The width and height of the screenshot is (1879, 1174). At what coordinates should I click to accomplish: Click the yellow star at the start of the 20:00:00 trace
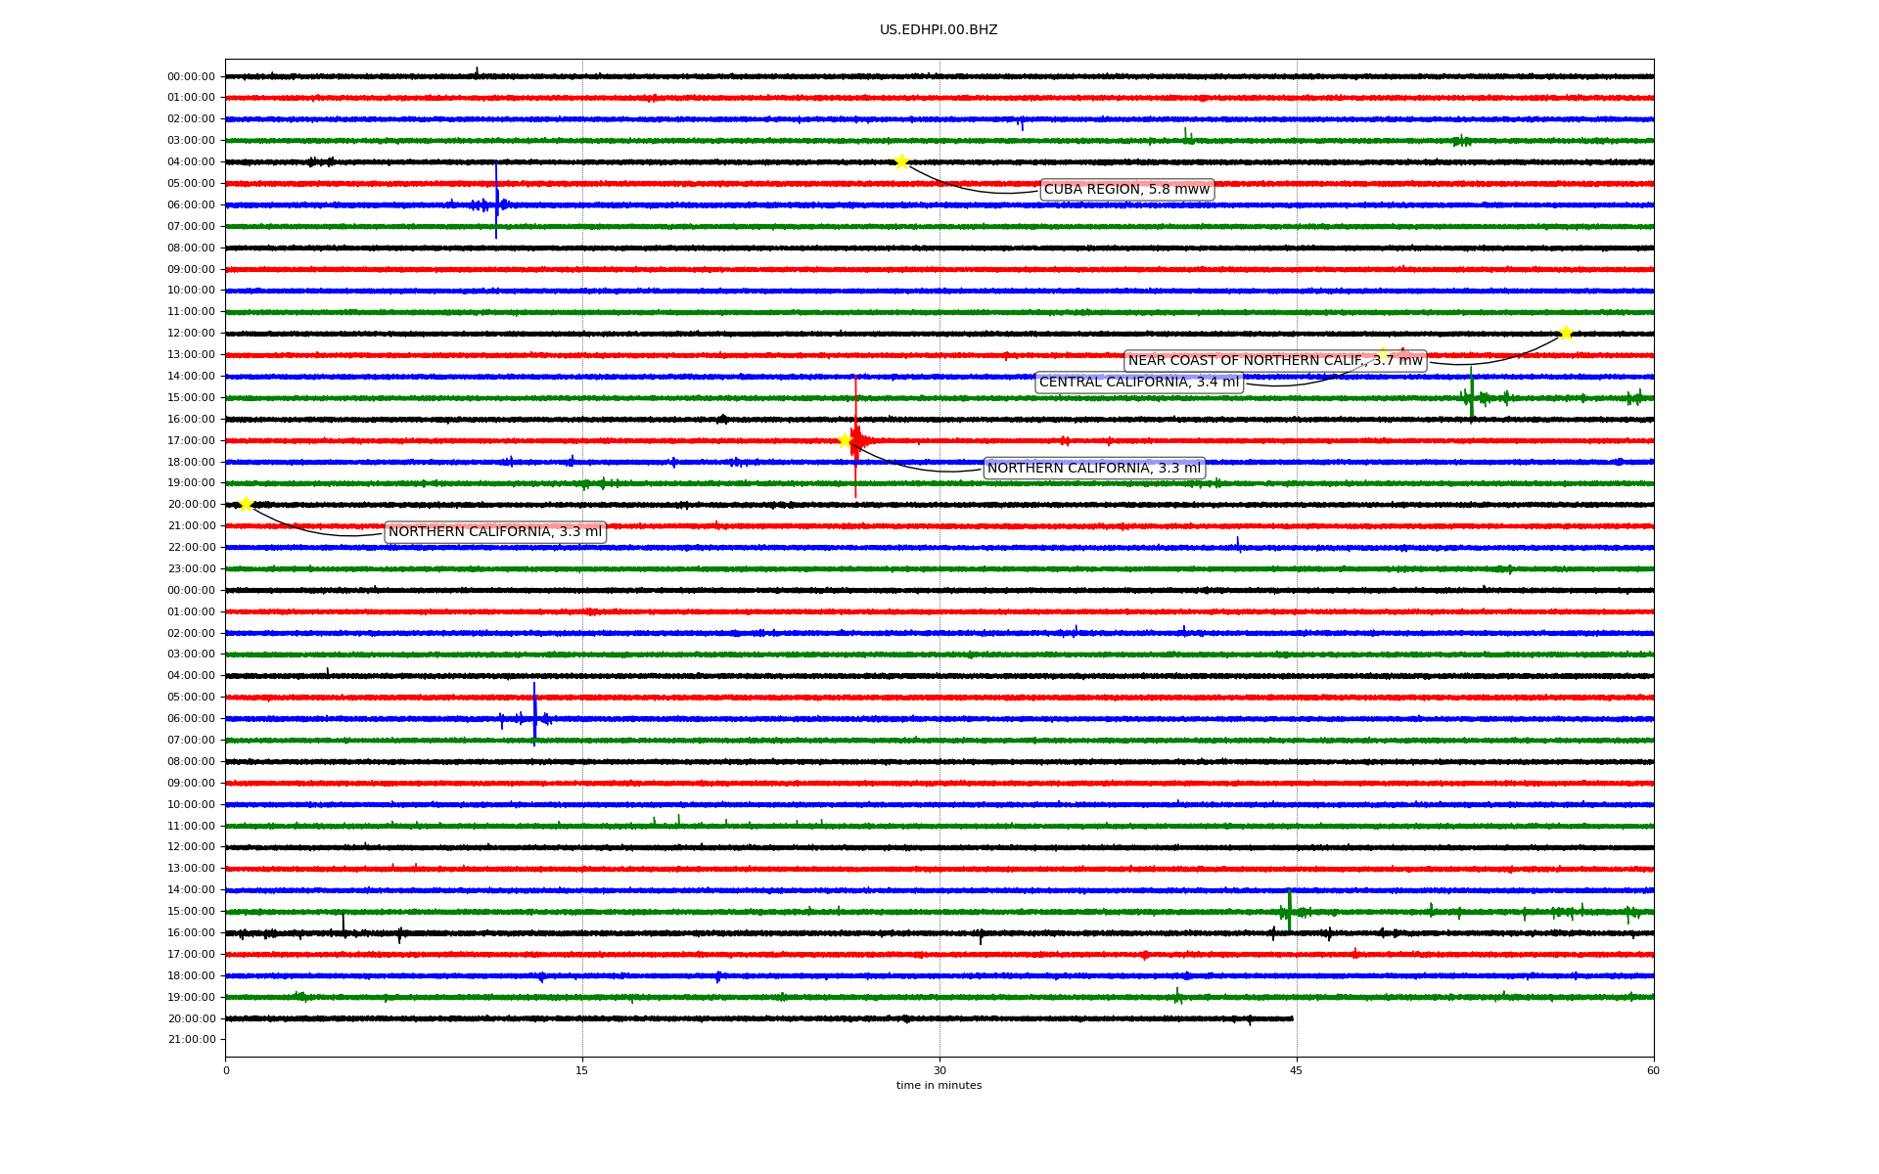pos(246,504)
